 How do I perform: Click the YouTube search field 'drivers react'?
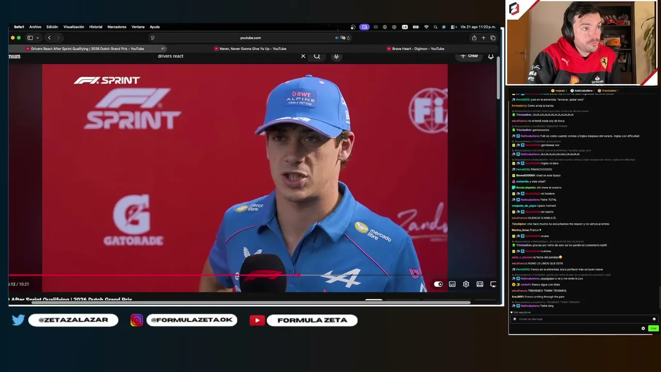coord(227,56)
